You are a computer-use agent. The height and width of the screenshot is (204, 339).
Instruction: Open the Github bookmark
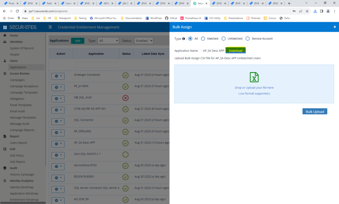(x=171, y=18)
